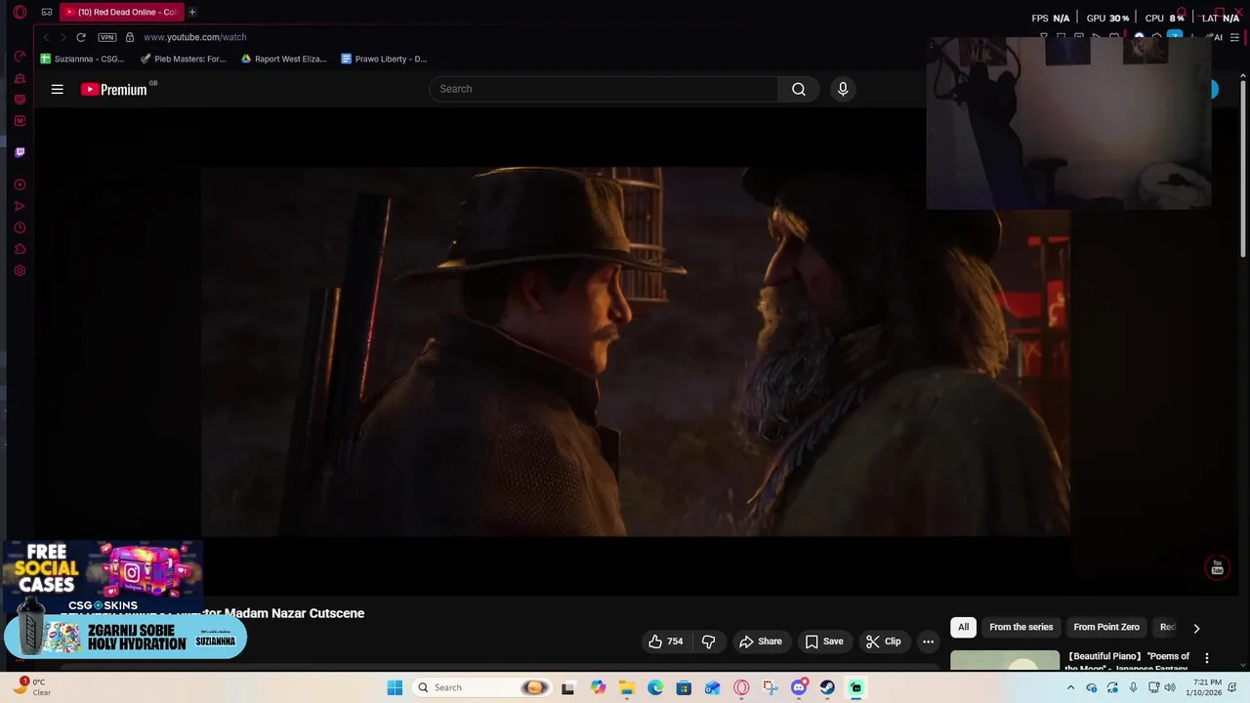Click the site security padlock icon

[130, 37]
